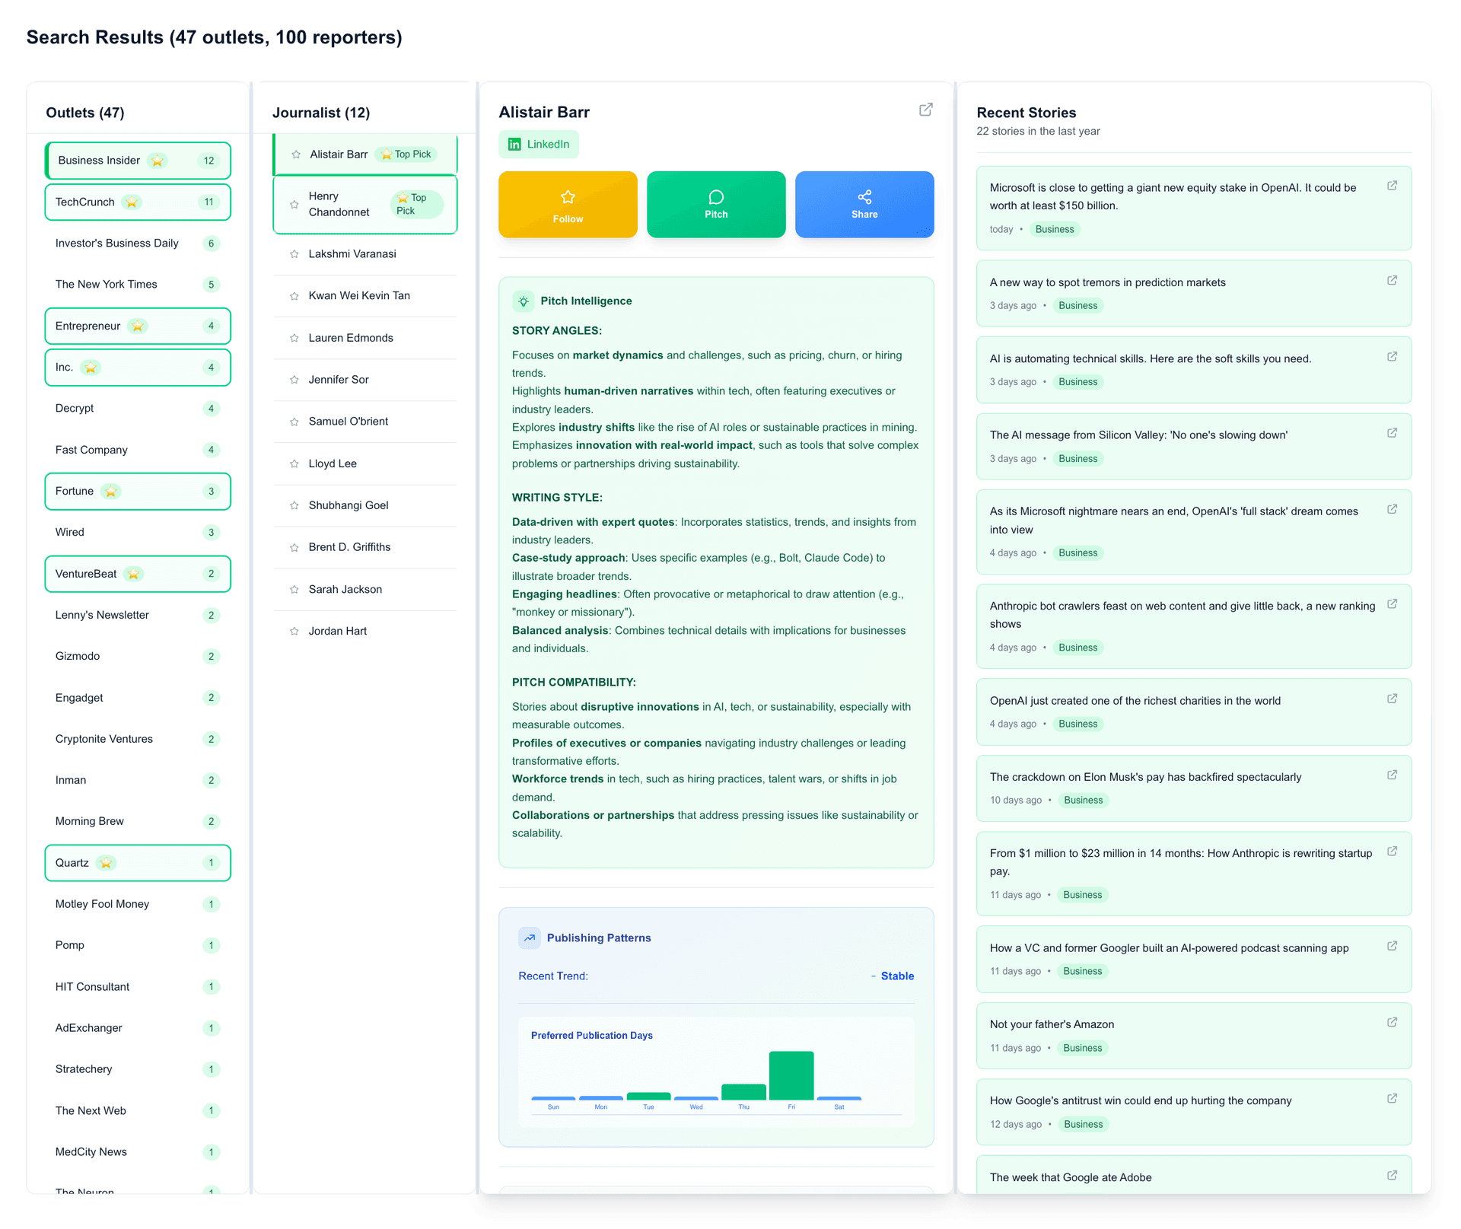Open external link for Microsoft OpenAI story
1461x1229 pixels.
tap(1392, 186)
